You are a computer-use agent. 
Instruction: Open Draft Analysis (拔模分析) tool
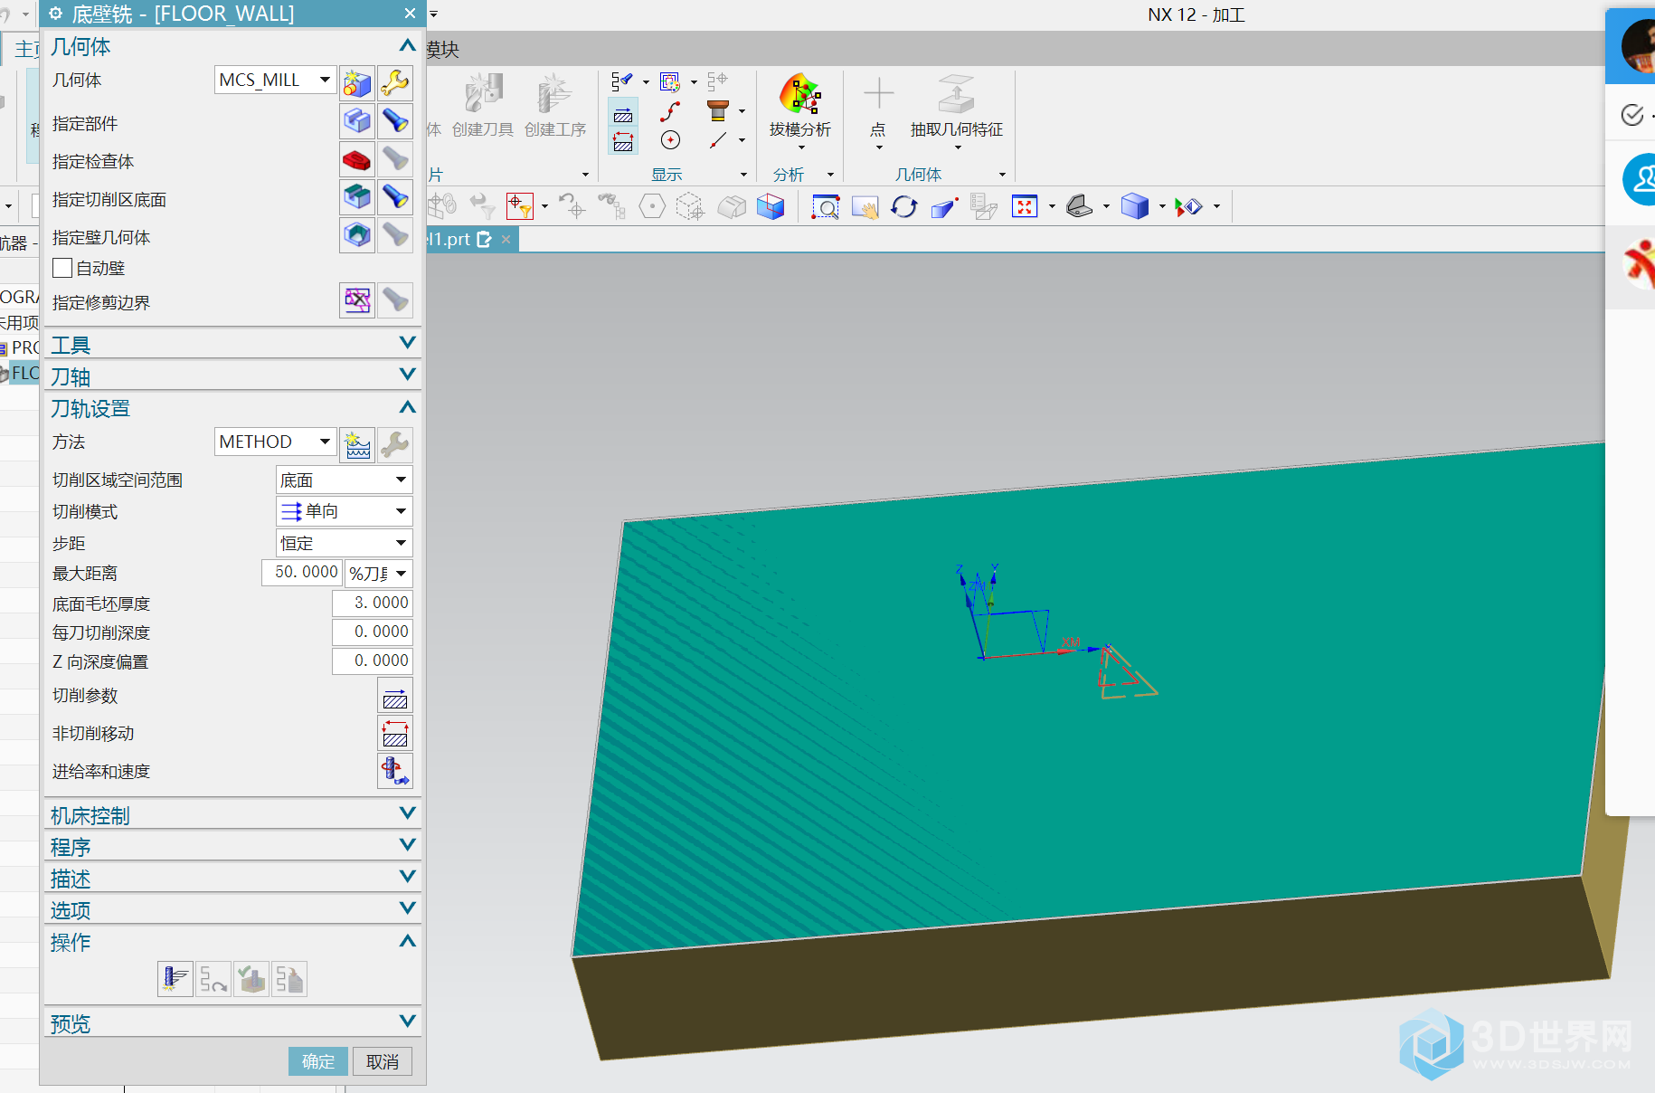[x=800, y=105]
